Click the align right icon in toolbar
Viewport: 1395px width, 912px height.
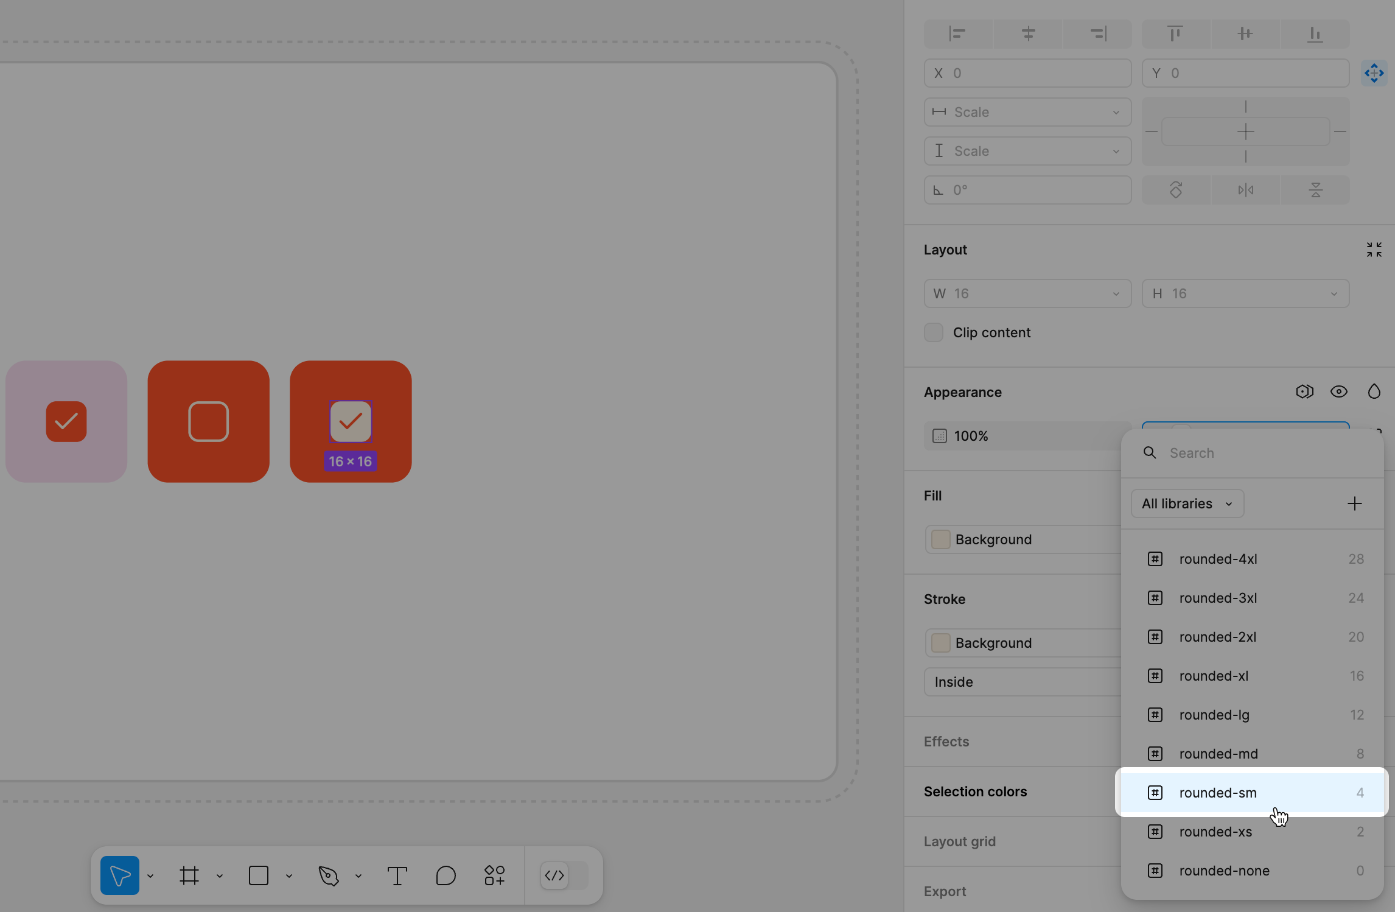tap(1097, 33)
